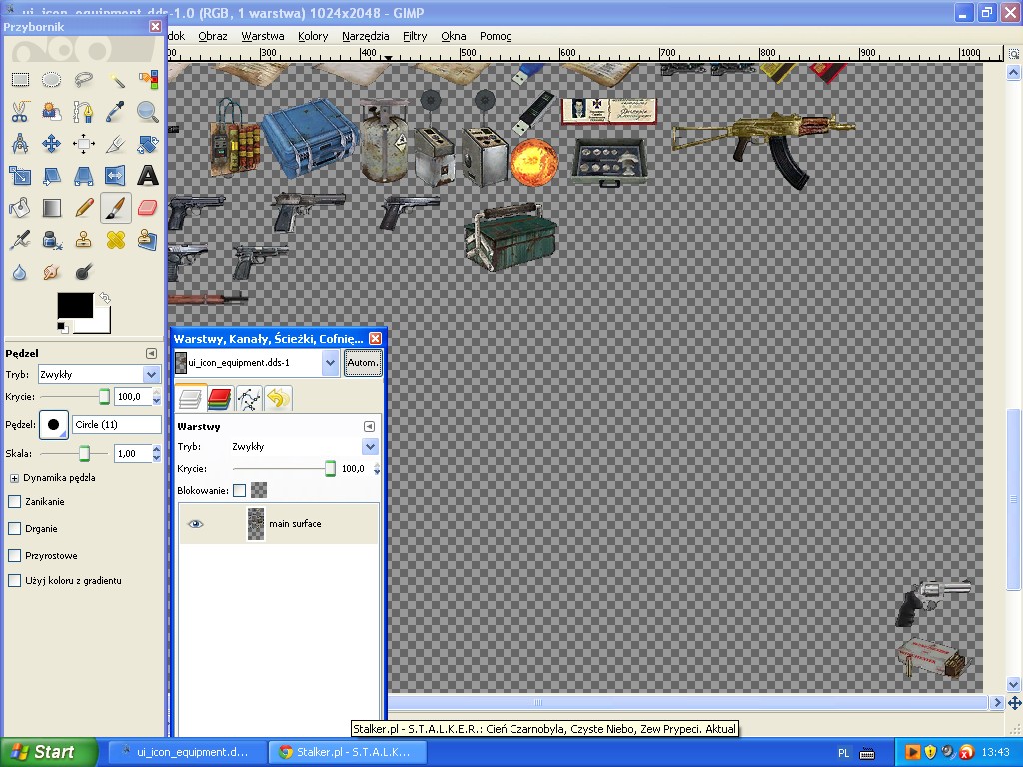Choose the Bucket Fill tool
1023x767 pixels.
pos(20,208)
